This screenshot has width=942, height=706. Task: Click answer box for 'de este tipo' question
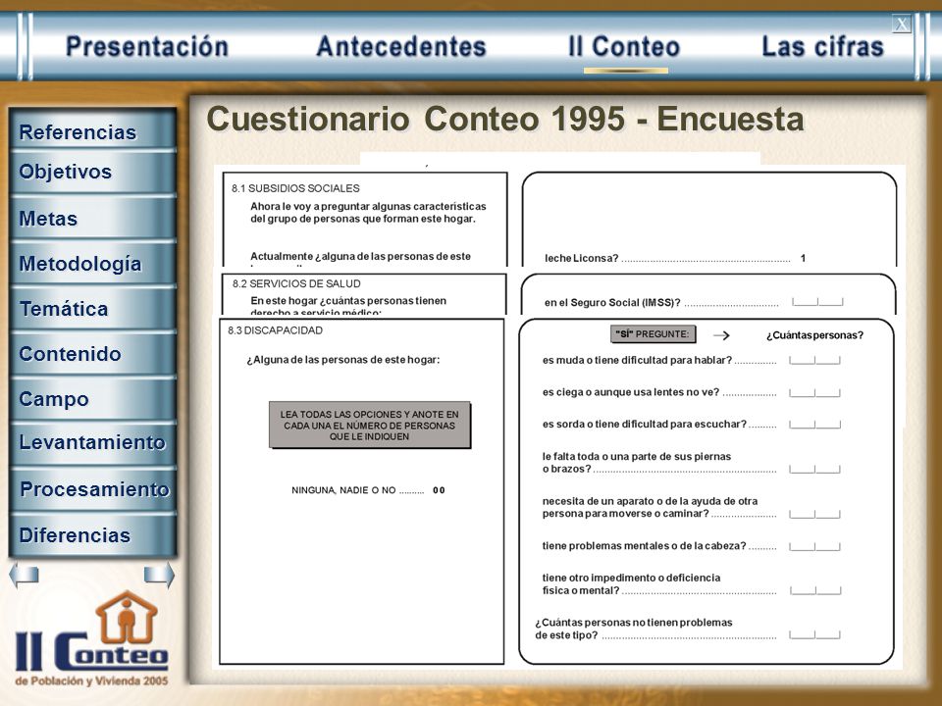814,634
